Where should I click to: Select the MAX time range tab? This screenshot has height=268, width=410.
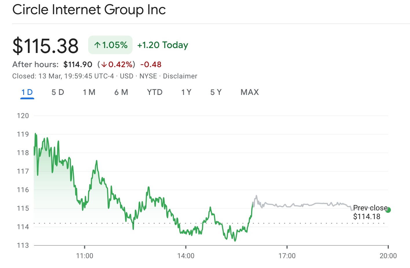point(250,92)
